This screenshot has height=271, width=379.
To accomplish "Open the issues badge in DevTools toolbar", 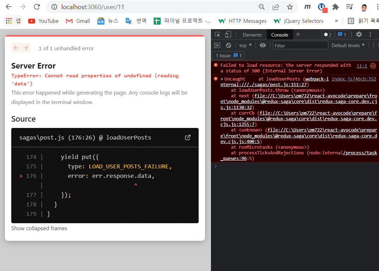I will (x=342, y=34).
